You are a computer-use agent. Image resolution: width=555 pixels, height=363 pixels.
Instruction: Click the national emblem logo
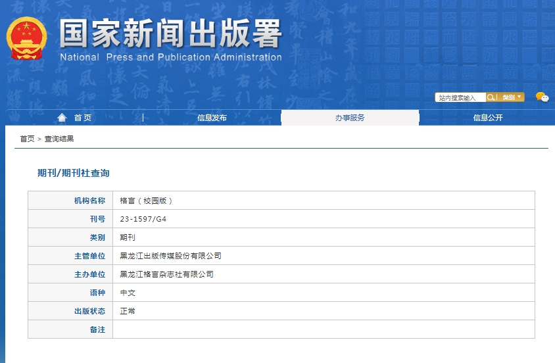pos(27,38)
